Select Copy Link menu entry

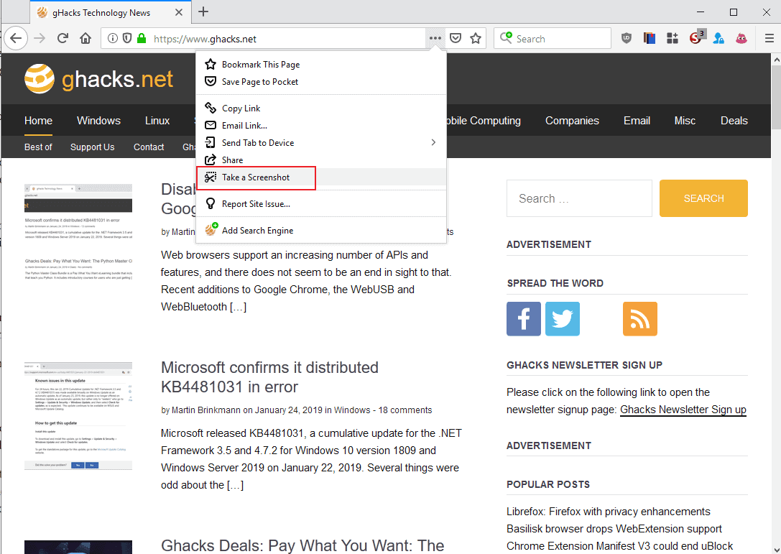point(320,108)
